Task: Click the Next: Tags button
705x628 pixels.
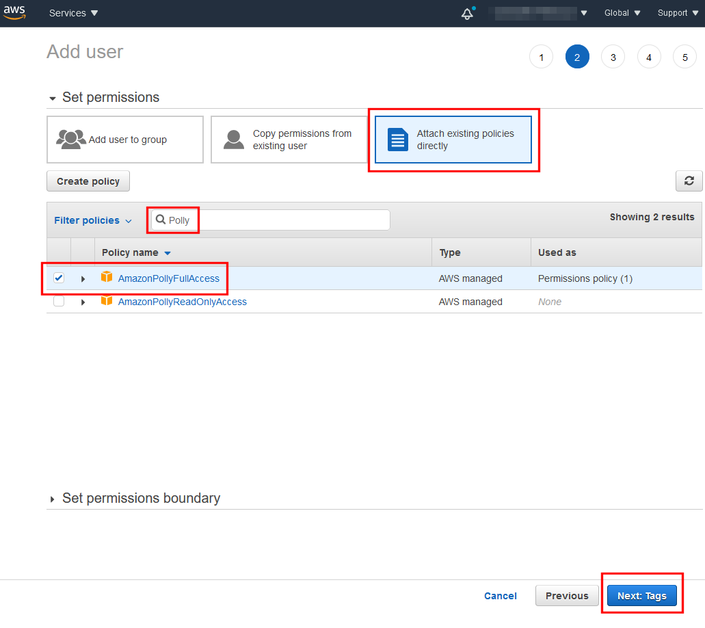Action: pyautogui.click(x=641, y=595)
